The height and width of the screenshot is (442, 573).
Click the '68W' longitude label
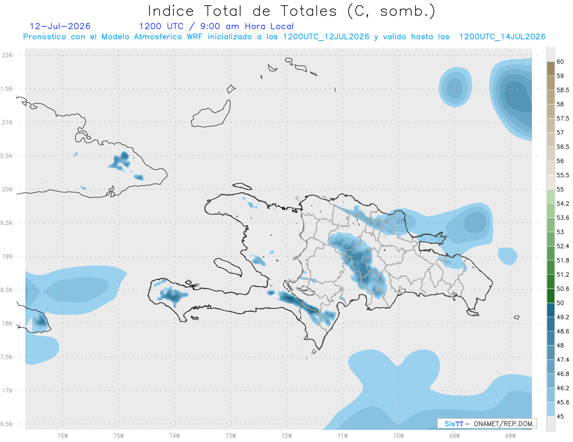tap(510, 435)
